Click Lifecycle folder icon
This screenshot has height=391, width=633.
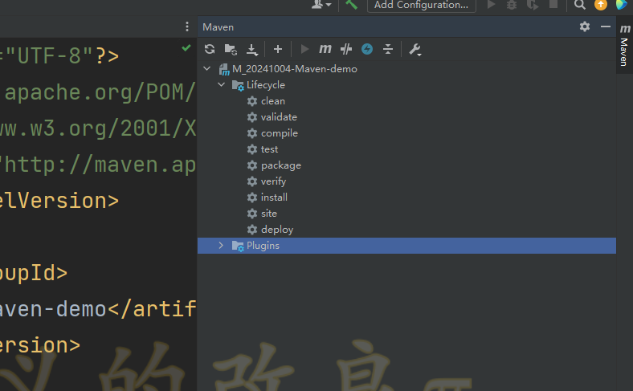pyautogui.click(x=238, y=85)
